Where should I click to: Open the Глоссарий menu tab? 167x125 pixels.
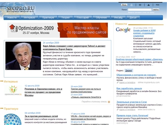[83, 18]
